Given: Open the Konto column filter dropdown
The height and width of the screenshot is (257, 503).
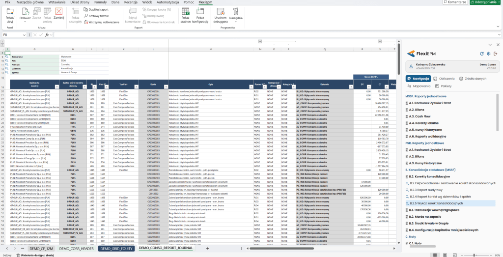Looking at the screenshot, I should pos(166,87).
